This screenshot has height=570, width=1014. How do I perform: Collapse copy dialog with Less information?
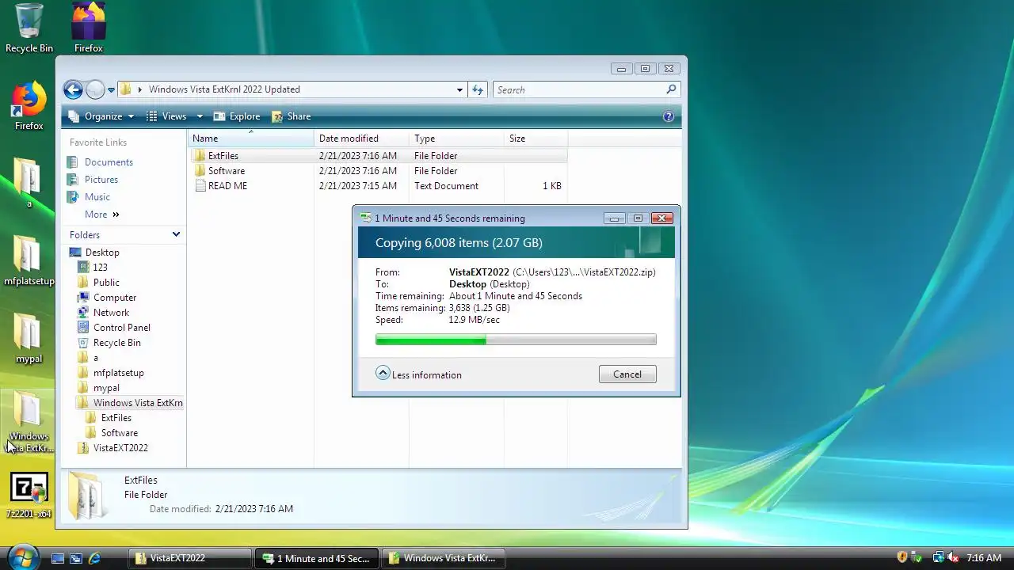(x=418, y=374)
